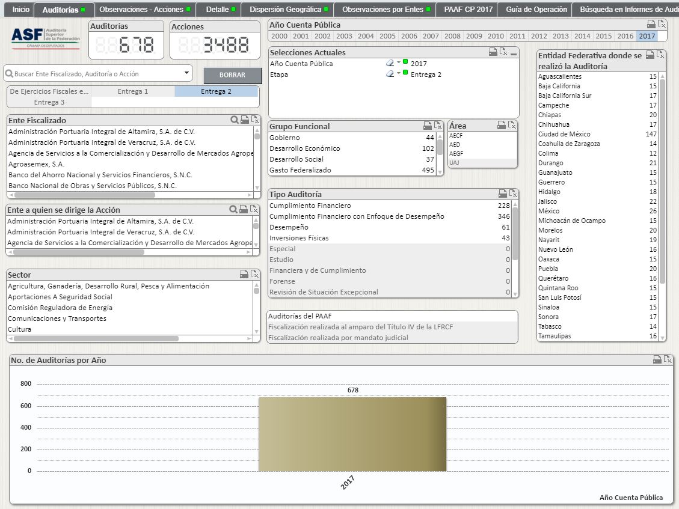Click the search icon in Ente Fiscalizado panel
Viewport: 679px width, 509px height.
pyautogui.click(x=235, y=120)
